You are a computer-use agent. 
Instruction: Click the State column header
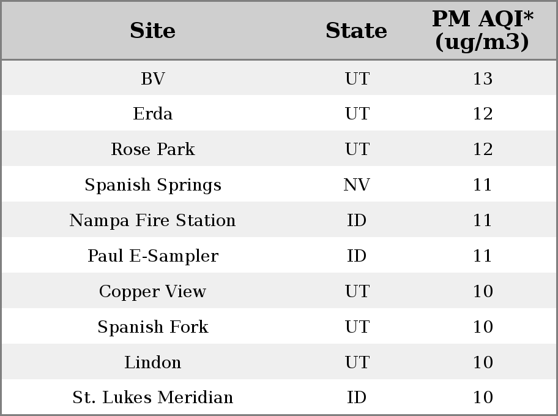(357, 31)
